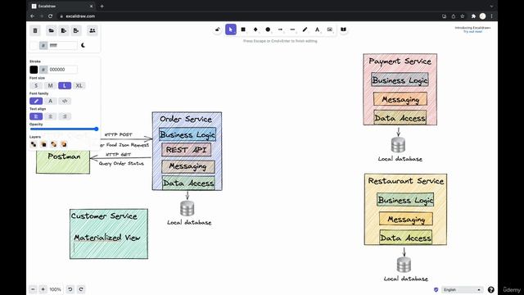Align text left

[x=36, y=116]
